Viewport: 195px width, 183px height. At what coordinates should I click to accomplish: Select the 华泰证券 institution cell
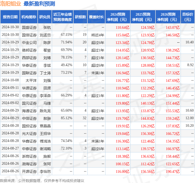click(29, 65)
